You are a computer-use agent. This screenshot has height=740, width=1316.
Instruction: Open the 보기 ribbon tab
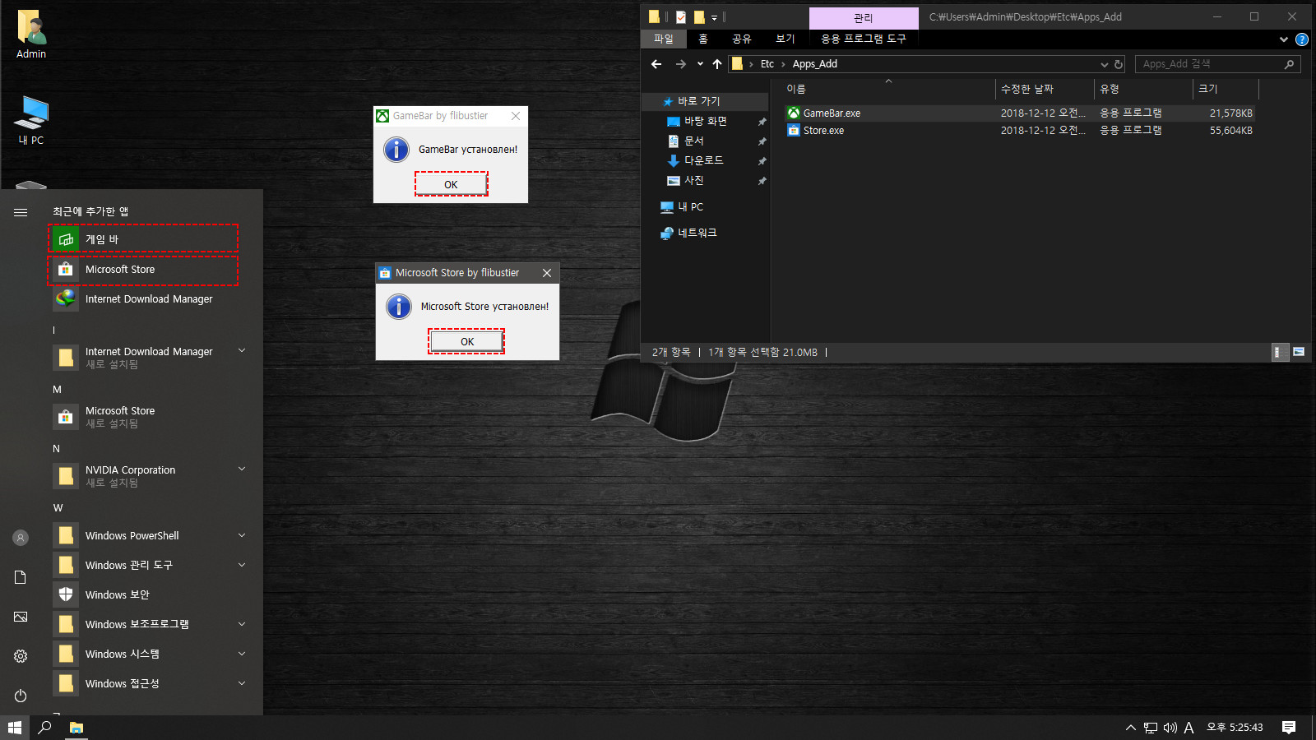tap(785, 39)
